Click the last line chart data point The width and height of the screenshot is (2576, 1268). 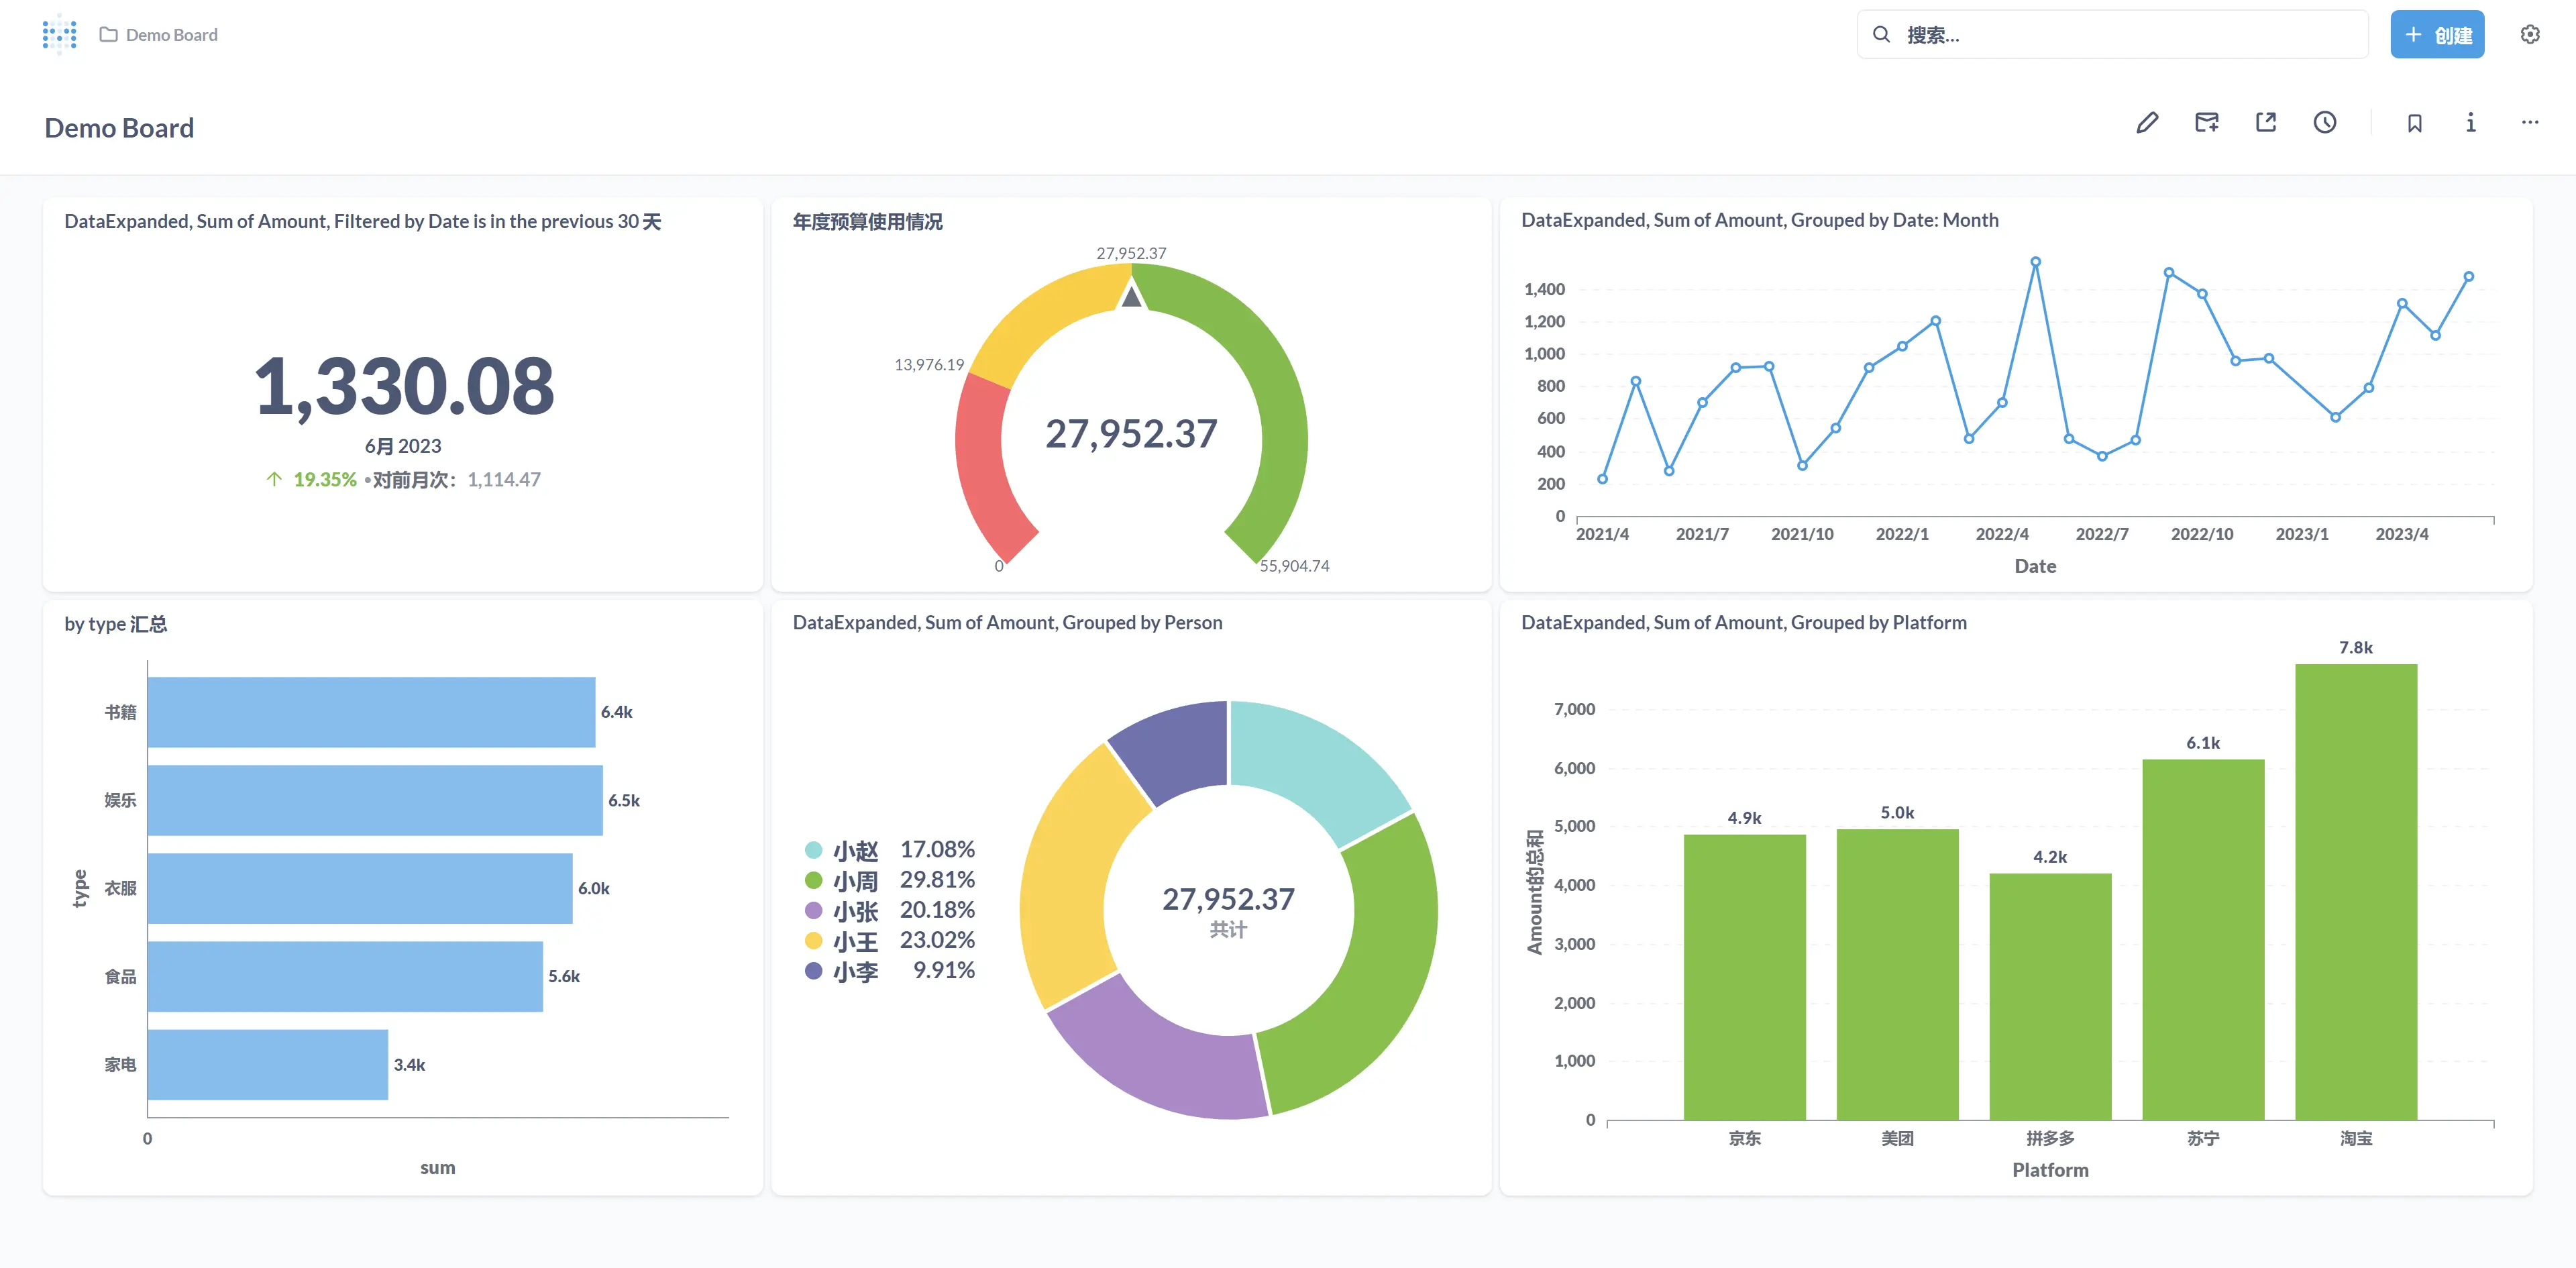point(2469,277)
